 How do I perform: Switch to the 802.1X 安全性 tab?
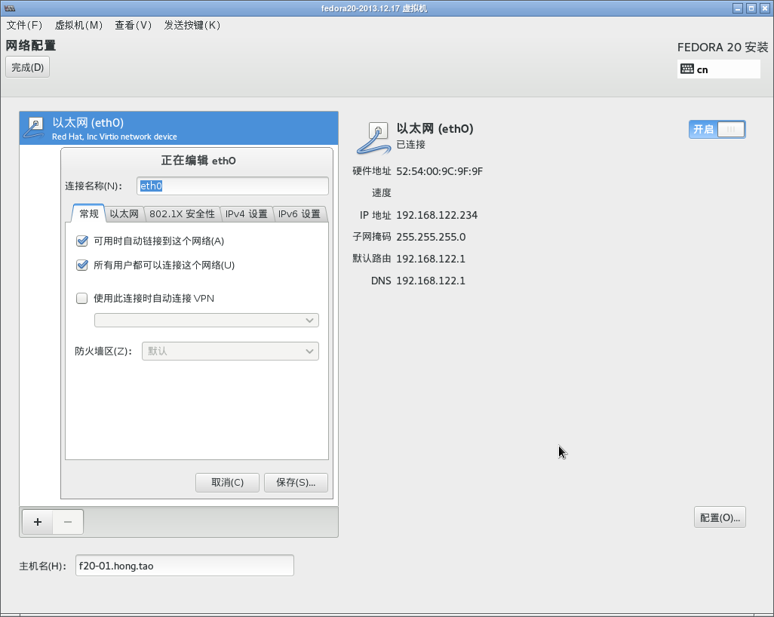(x=182, y=213)
